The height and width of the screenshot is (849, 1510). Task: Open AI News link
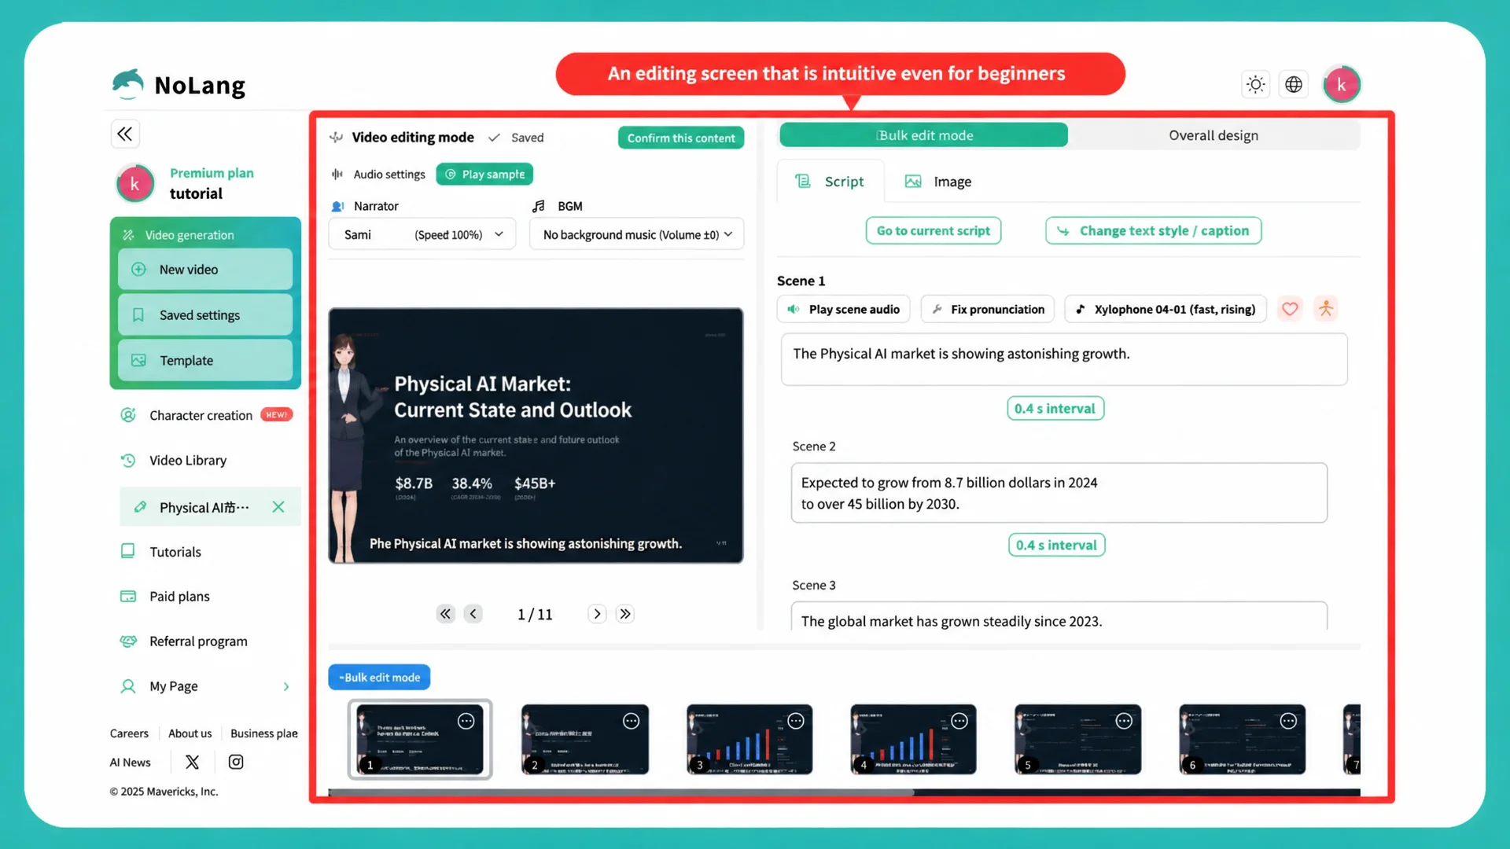[x=131, y=763]
